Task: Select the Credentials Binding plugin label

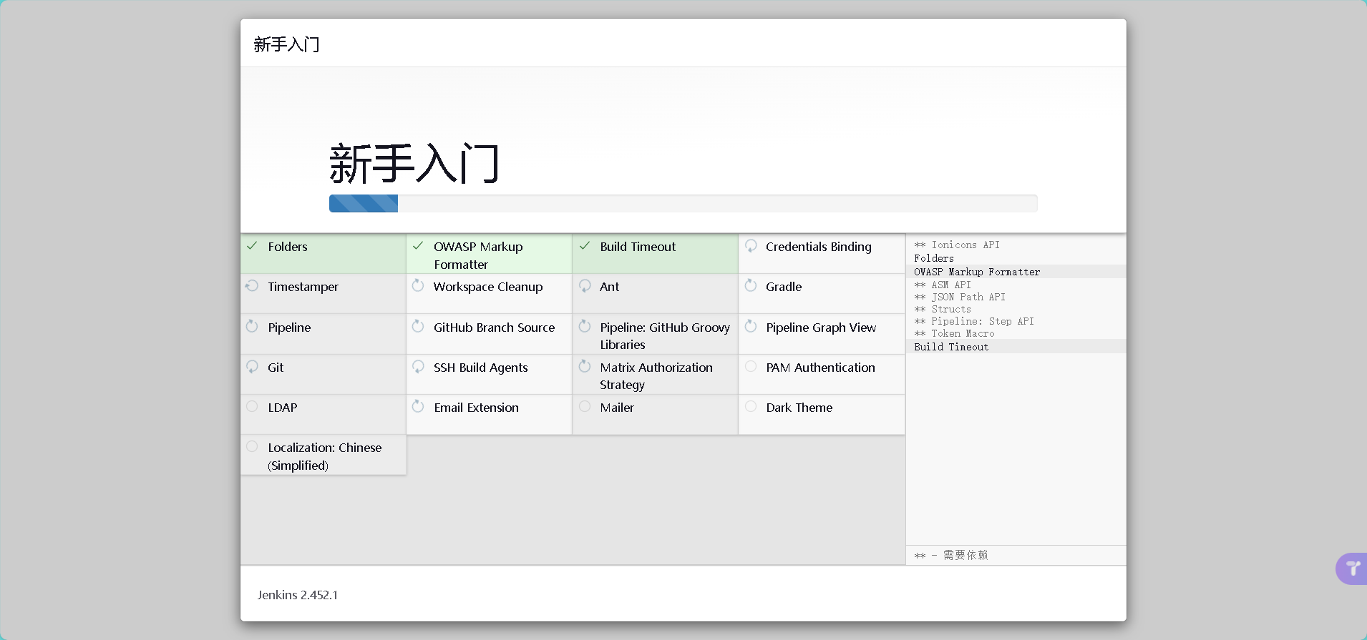Action: (x=819, y=247)
